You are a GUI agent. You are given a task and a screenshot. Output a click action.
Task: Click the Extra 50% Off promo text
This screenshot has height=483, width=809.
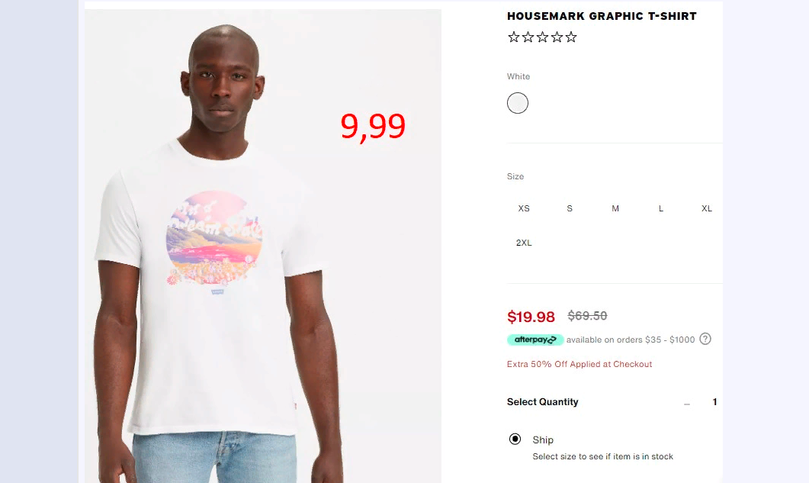coord(579,364)
